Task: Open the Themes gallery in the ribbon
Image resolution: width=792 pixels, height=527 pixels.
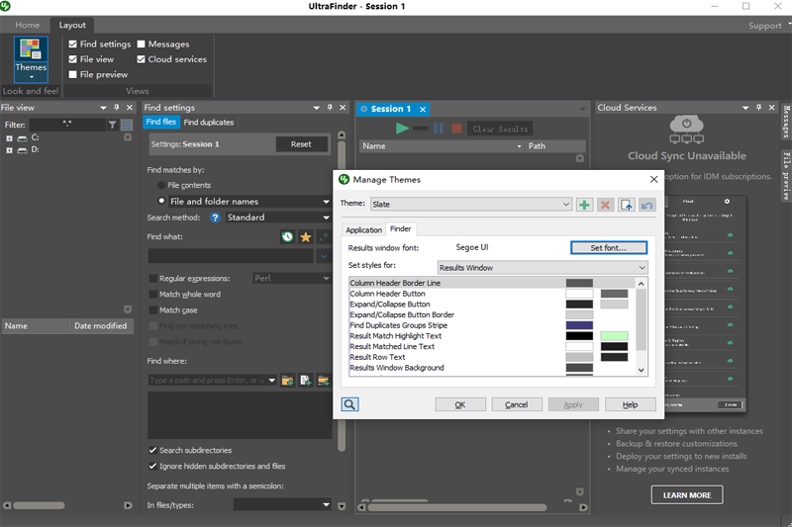Action: pyautogui.click(x=31, y=59)
